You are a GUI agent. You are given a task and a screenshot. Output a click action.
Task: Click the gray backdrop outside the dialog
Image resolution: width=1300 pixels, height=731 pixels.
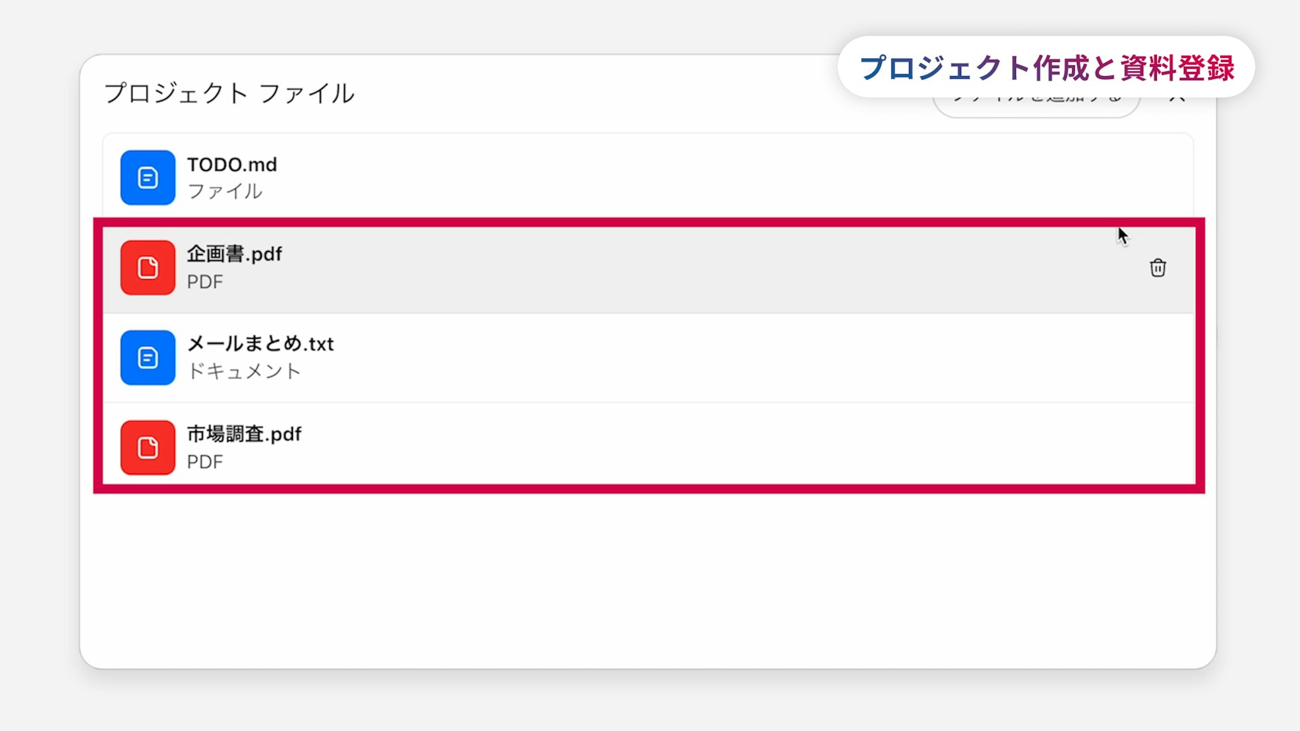[x=646, y=706]
